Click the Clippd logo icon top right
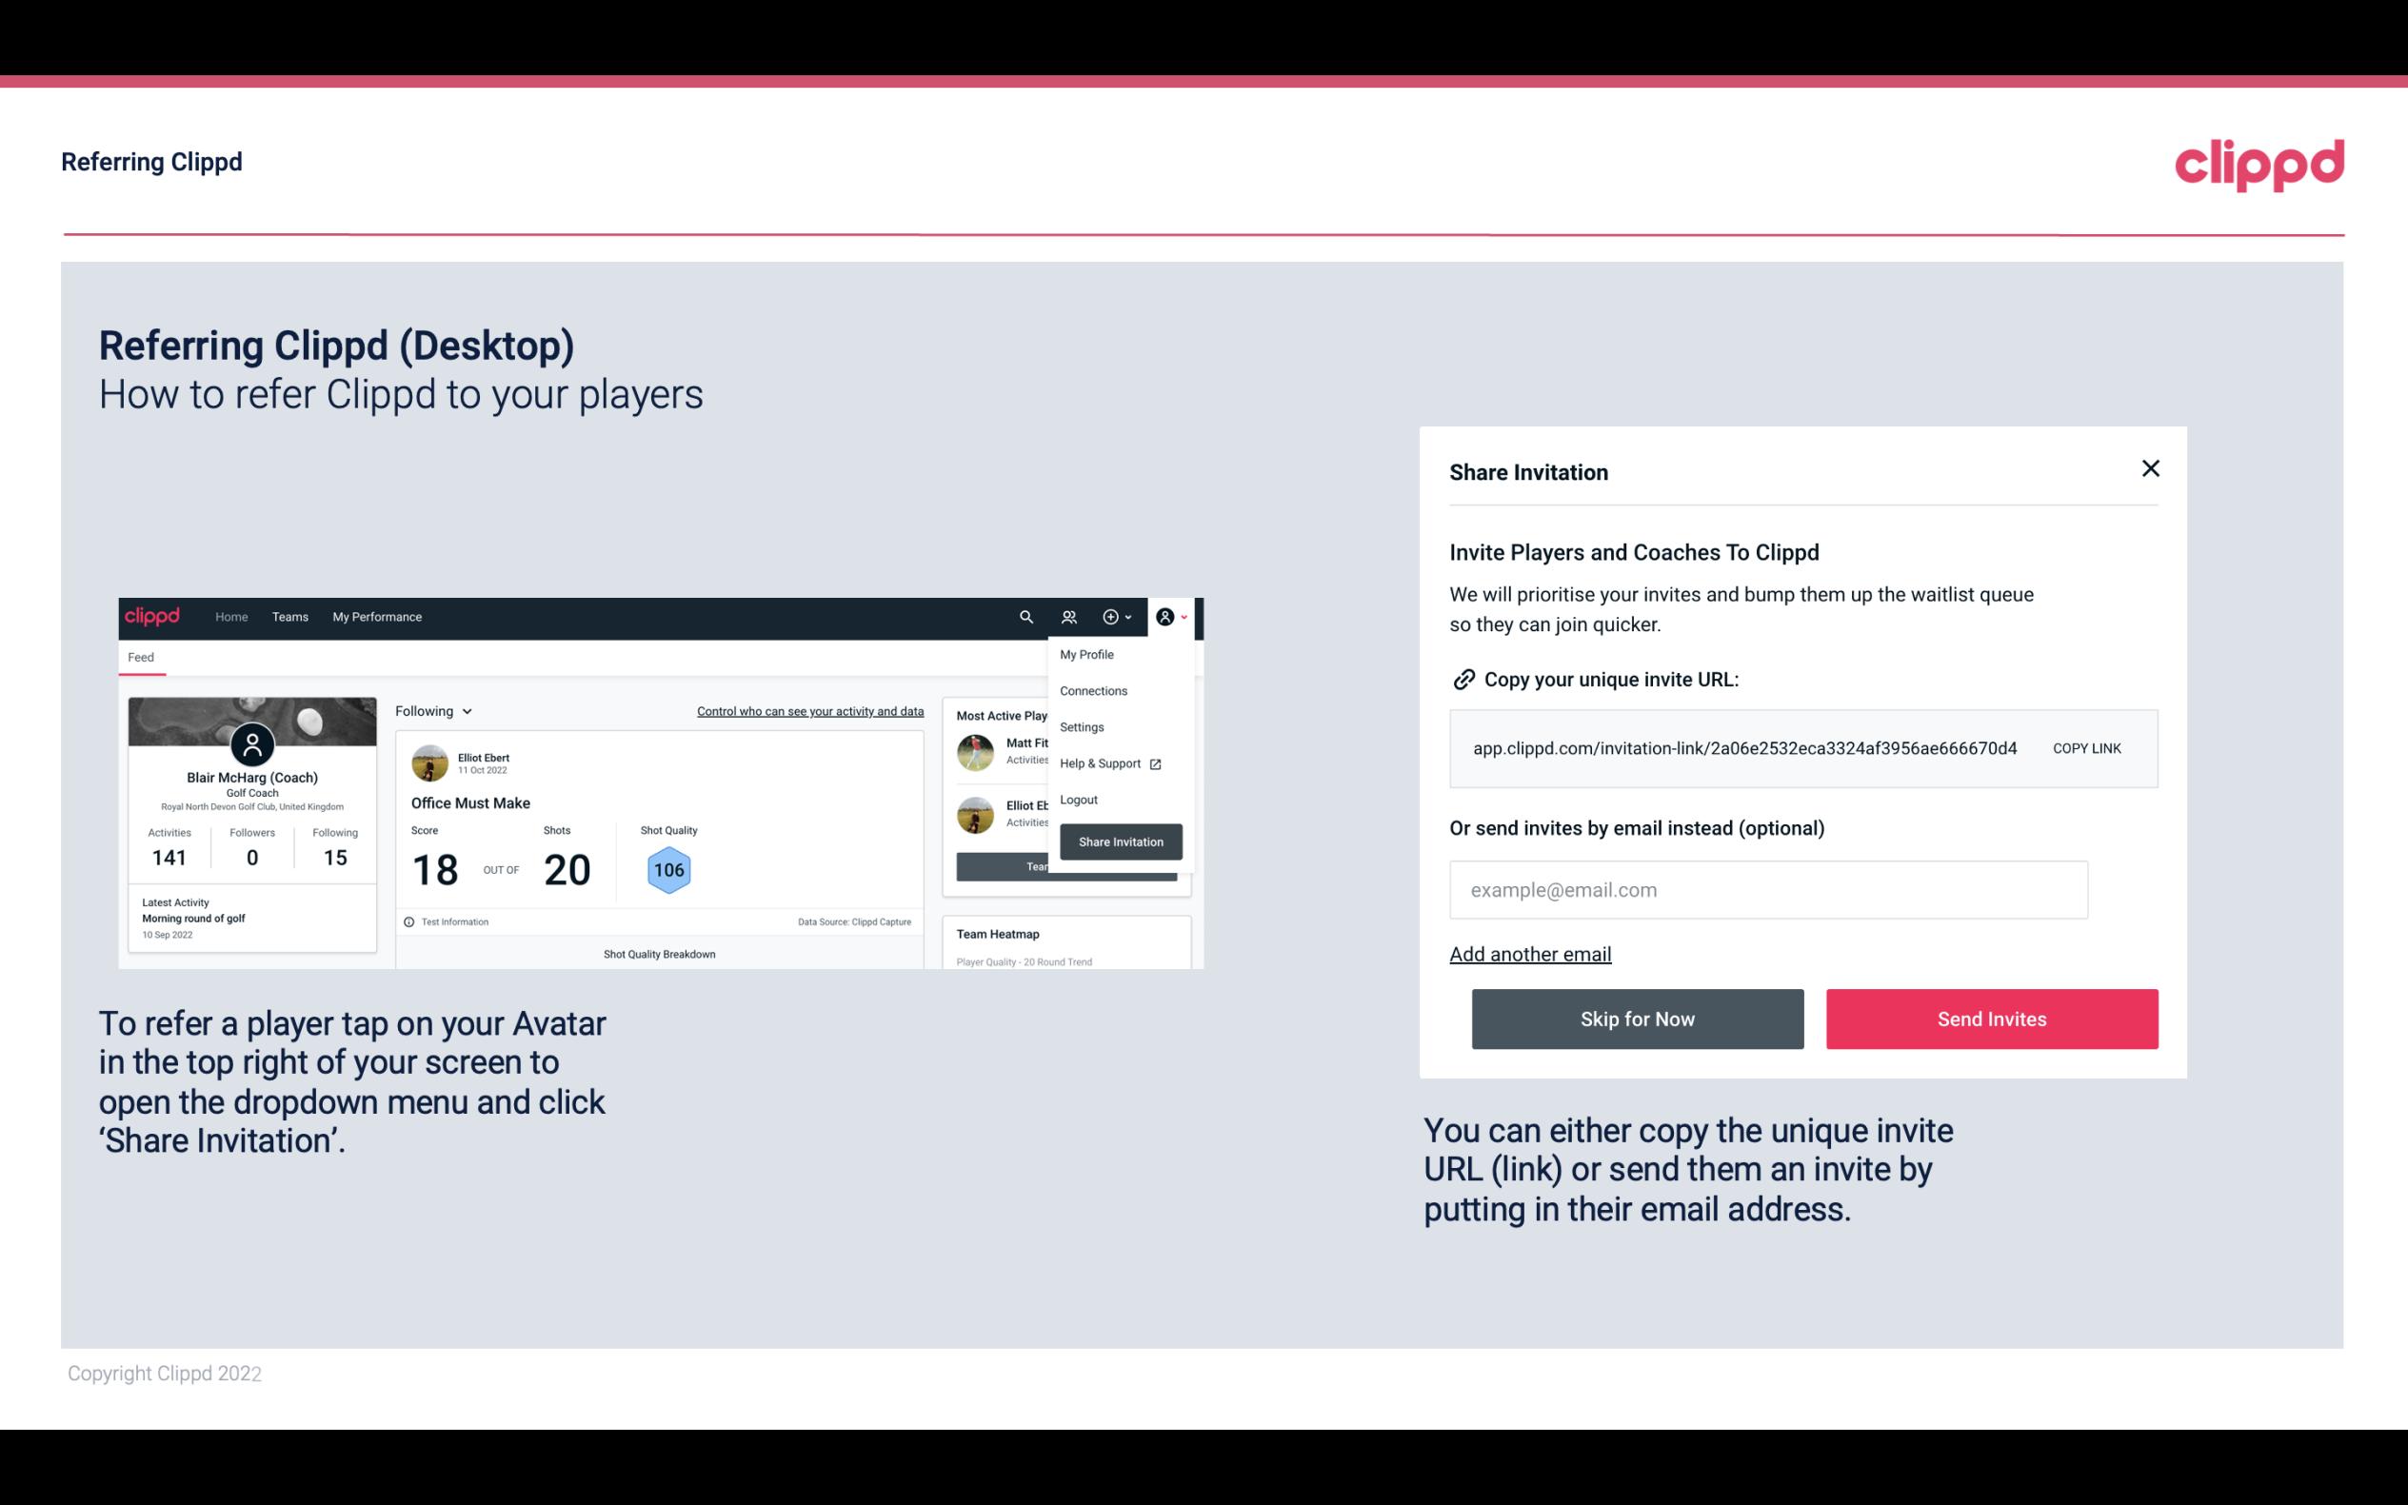 (x=2259, y=165)
